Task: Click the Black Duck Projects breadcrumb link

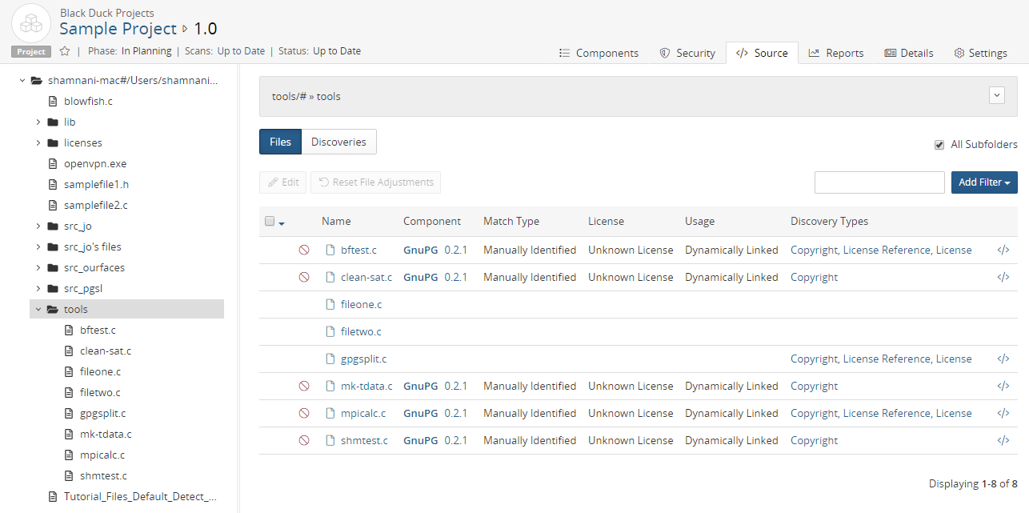Action: coord(107,13)
